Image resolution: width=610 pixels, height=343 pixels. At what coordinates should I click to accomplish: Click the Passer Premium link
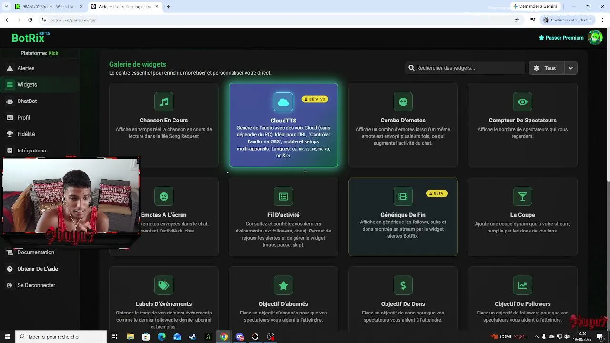(561, 38)
